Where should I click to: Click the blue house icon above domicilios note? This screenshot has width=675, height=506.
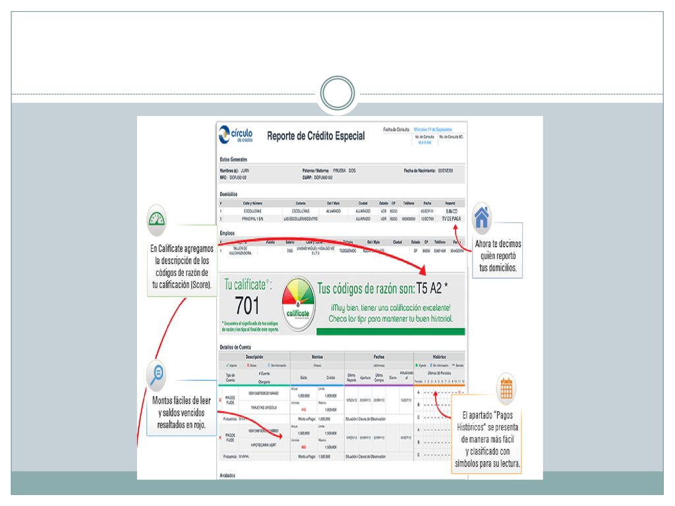(482, 217)
